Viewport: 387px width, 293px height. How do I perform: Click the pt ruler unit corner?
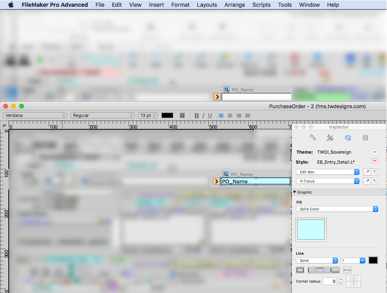[x=4, y=125]
